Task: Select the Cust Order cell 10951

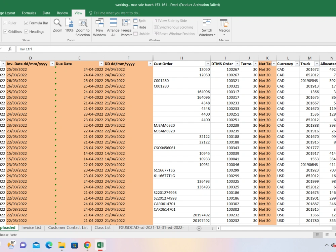Action: point(182,165)
